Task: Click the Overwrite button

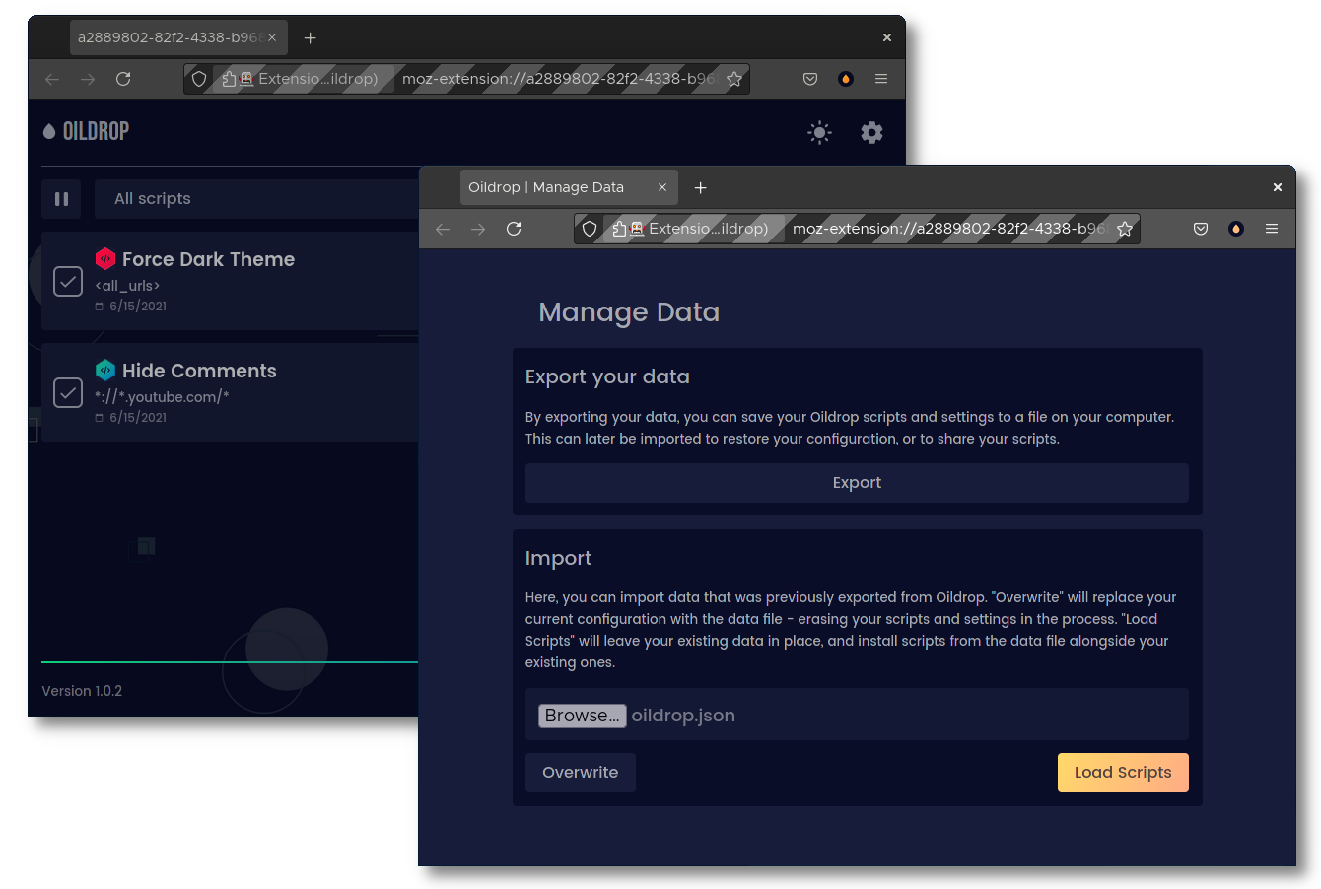Action: [581, 773]
